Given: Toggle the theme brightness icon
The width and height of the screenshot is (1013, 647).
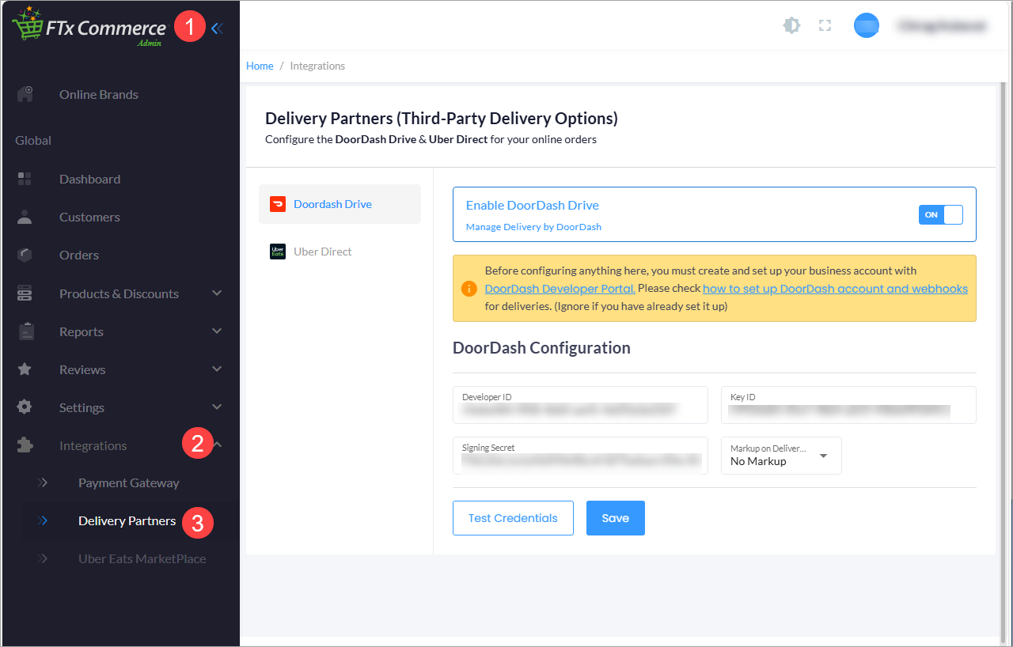Looking at the screenshot, I should pyautogui.click(x=791, y=25).
